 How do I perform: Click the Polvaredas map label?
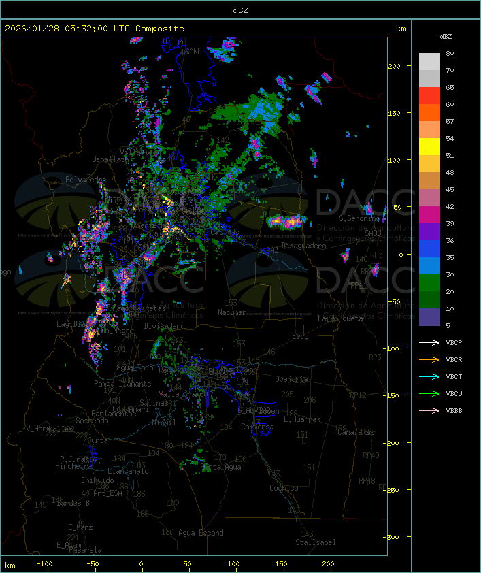86,180
